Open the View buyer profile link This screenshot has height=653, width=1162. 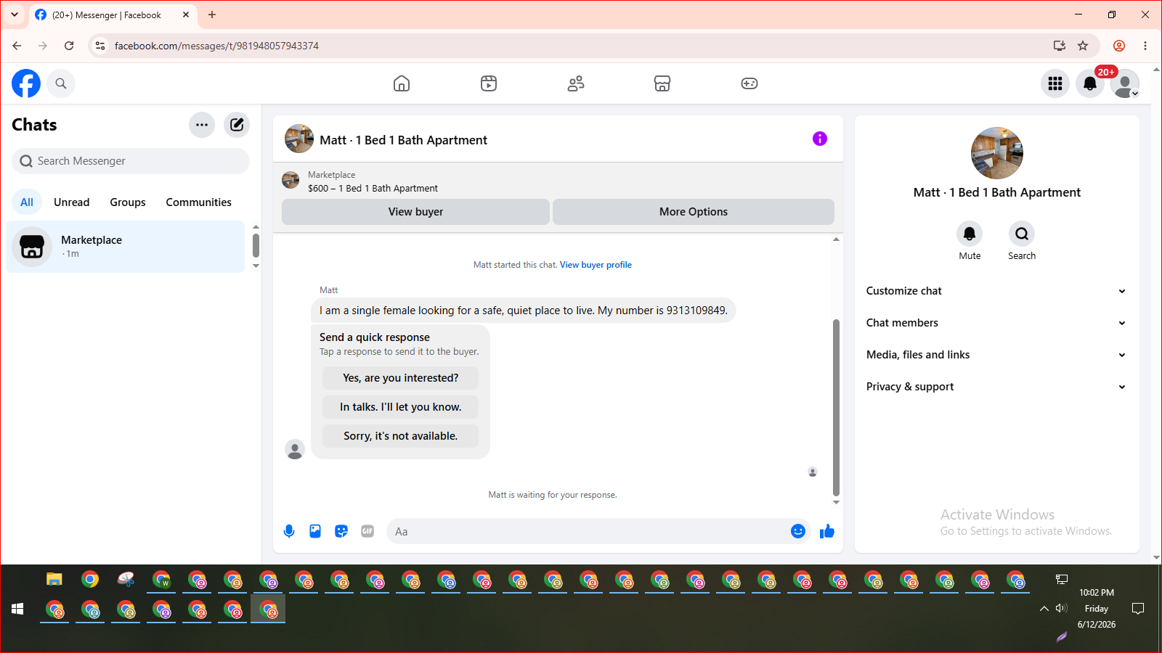(596, 265)
